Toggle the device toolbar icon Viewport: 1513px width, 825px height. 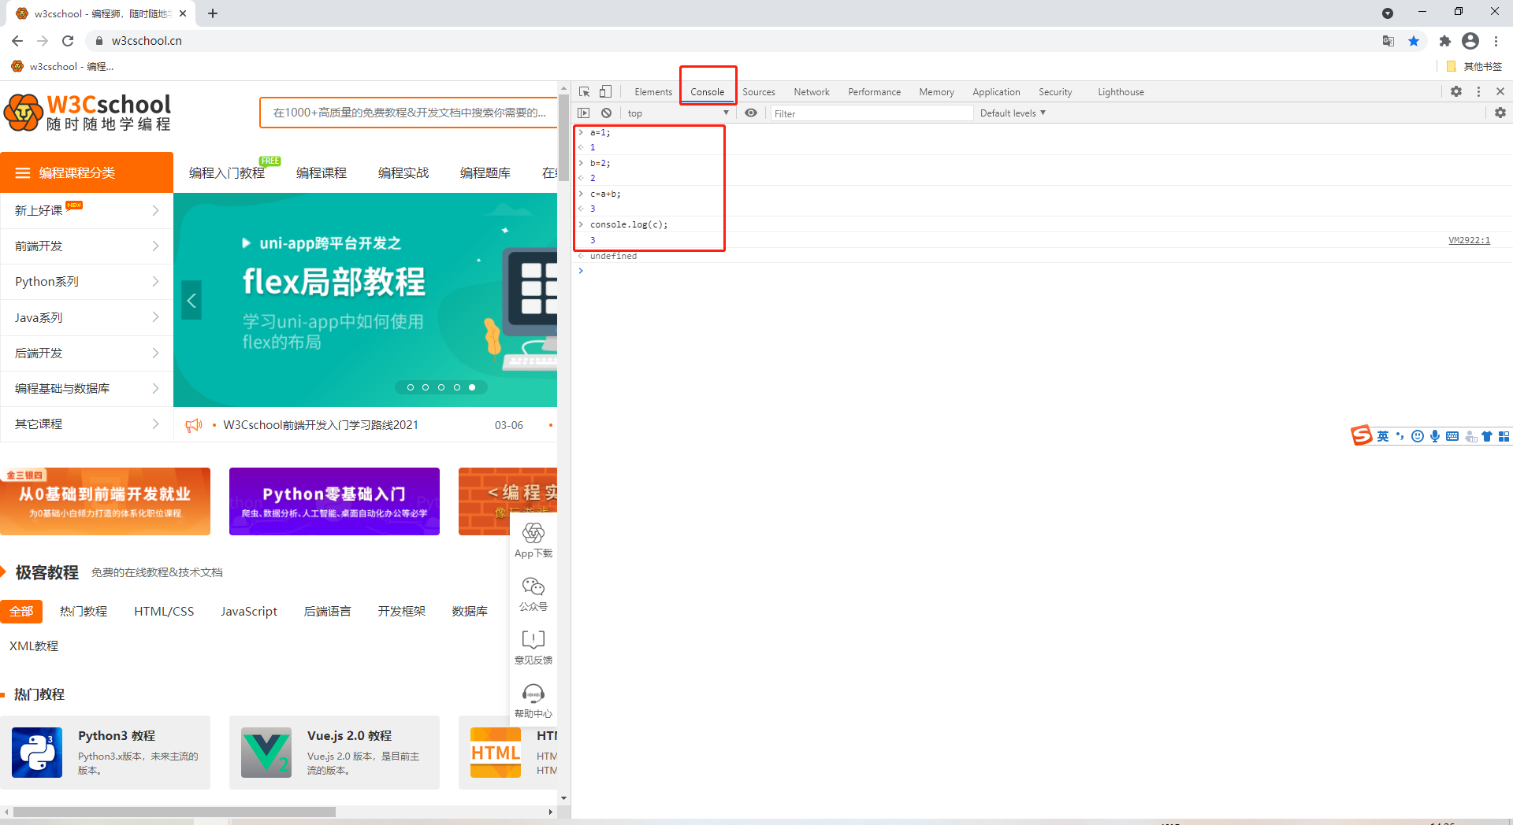coord(605,92)
